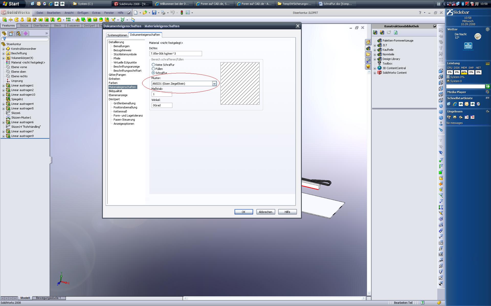This screenshot has width=491, height=306.
Task: Expand the Konstruktionsordner tree node
Action: pyautogui.click(x=3, y=49)
